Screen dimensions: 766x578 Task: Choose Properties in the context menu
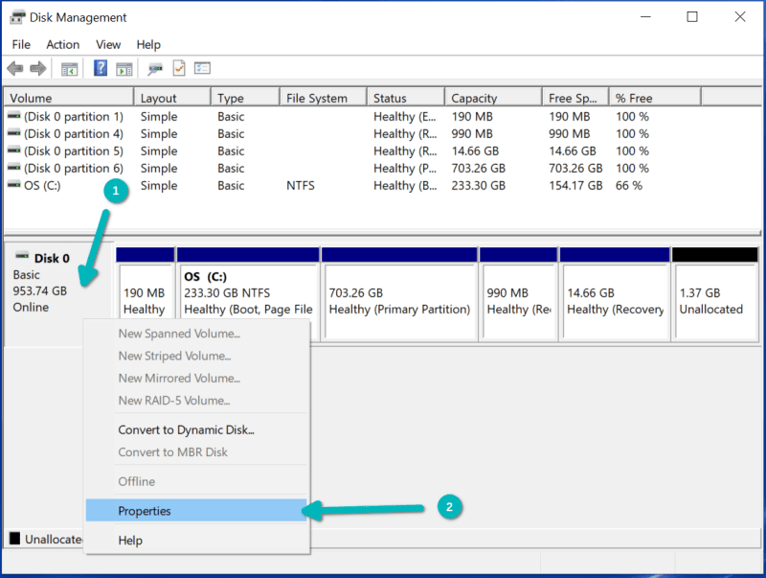145,511
